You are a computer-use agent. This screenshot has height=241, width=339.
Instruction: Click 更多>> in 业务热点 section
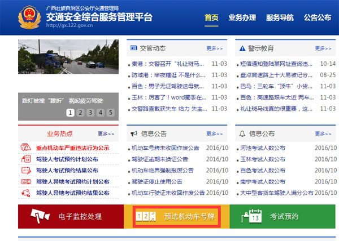click(x=106, y=133)
